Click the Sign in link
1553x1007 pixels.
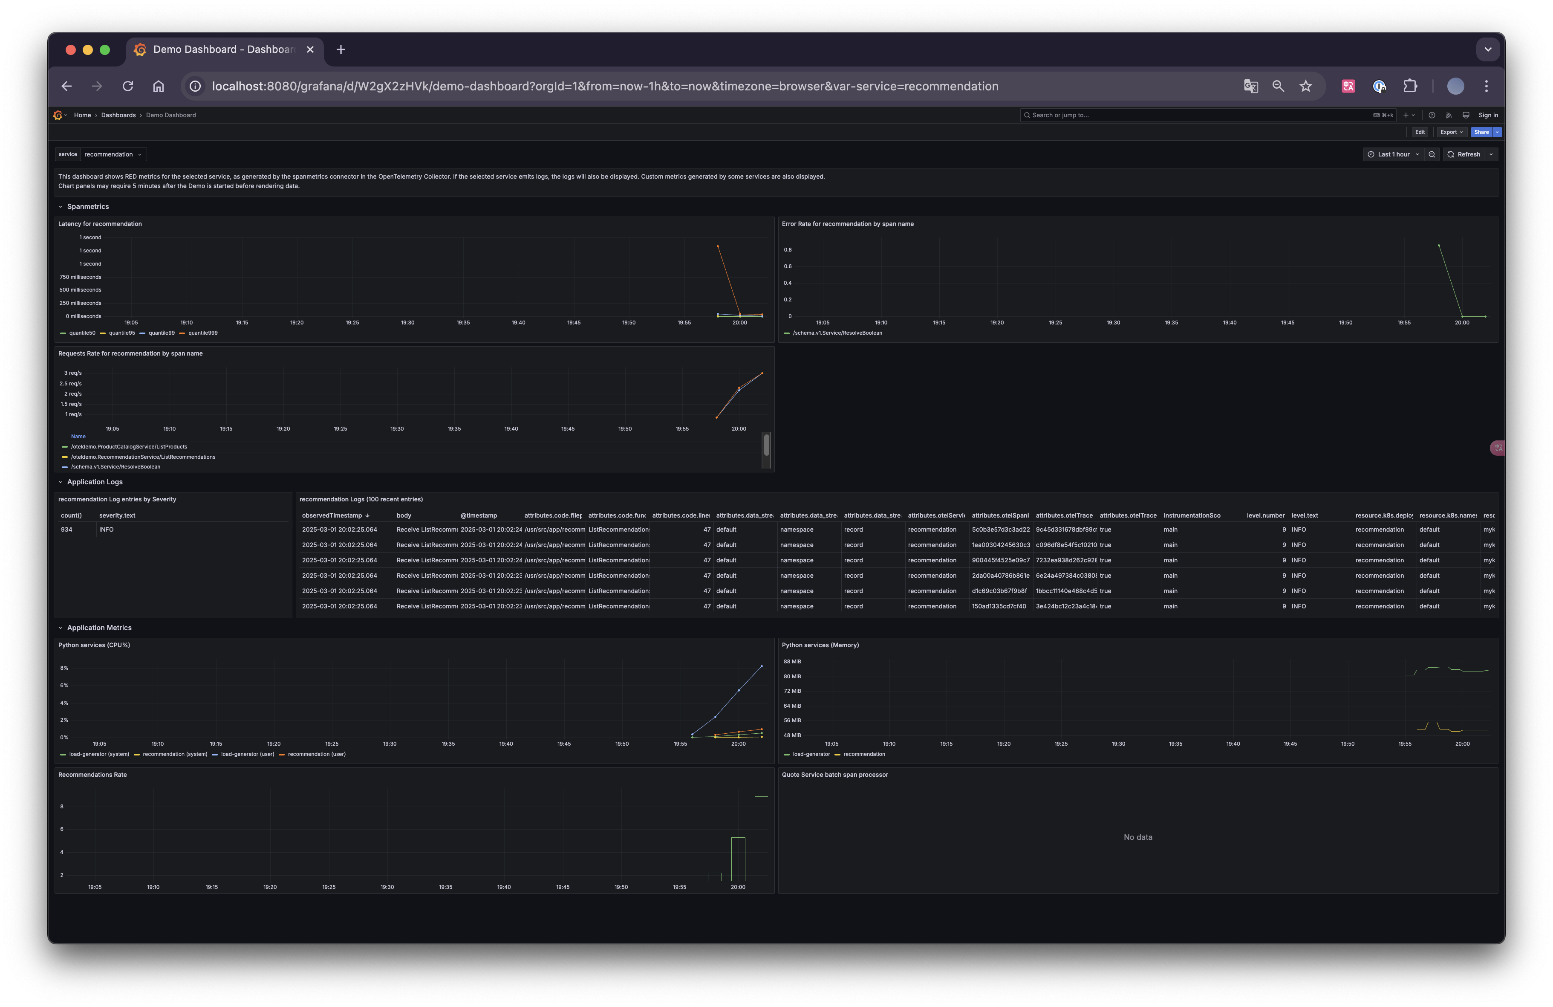(1488, 115)
